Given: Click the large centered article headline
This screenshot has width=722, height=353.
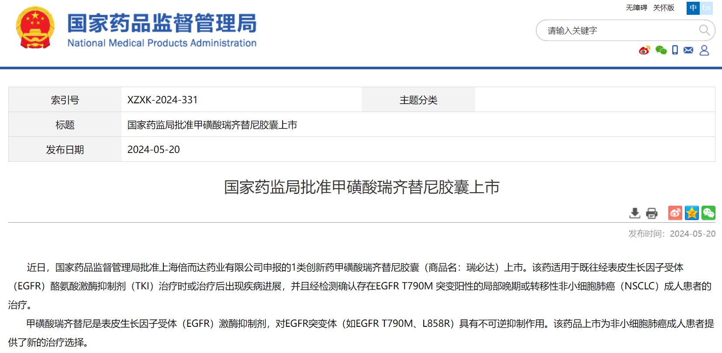Looking at the screenshot, I should pyautogui.click(x=362, y=187).
